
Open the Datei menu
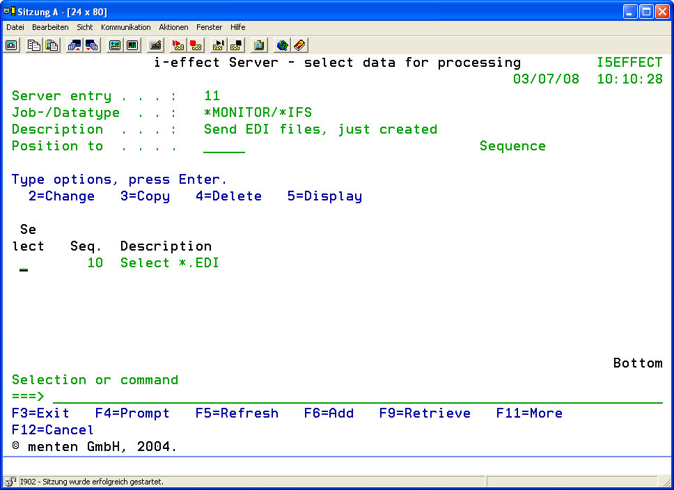(15, 27)
